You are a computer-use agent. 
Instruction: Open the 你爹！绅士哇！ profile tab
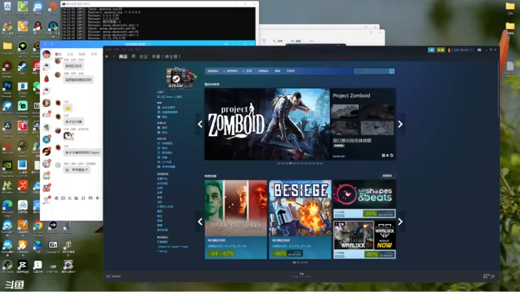click(x=166, y=56)
